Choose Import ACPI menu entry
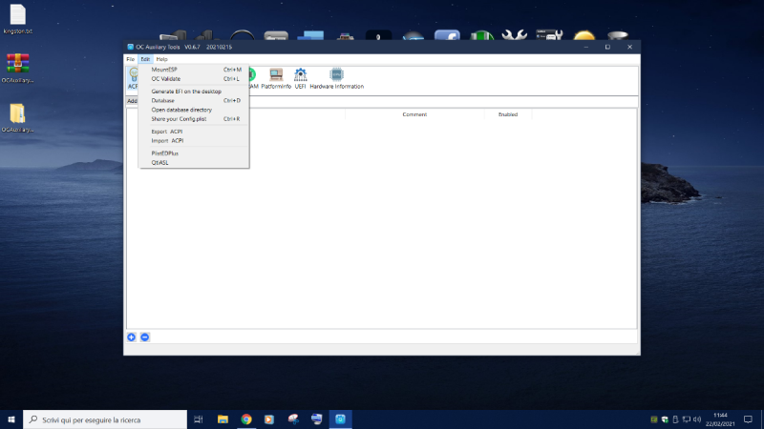The width and height of the screenshot is (764, 429). (x=194, y=141)
